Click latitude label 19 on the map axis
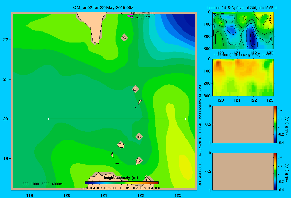This screenshot has width=291, height=198. (x=6, y=158)
